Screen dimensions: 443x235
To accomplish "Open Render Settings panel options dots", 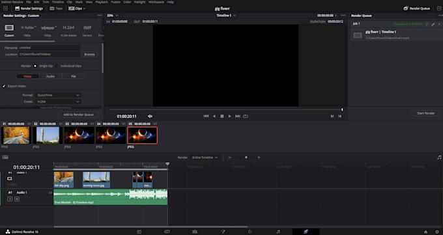I will (100, 16).
